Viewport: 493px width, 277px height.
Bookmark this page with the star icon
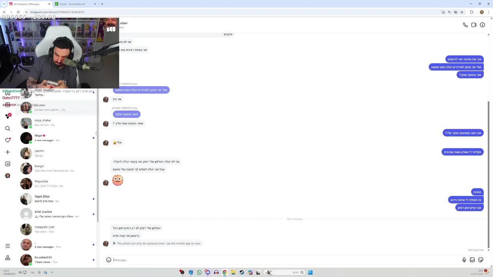pos(461,12)
